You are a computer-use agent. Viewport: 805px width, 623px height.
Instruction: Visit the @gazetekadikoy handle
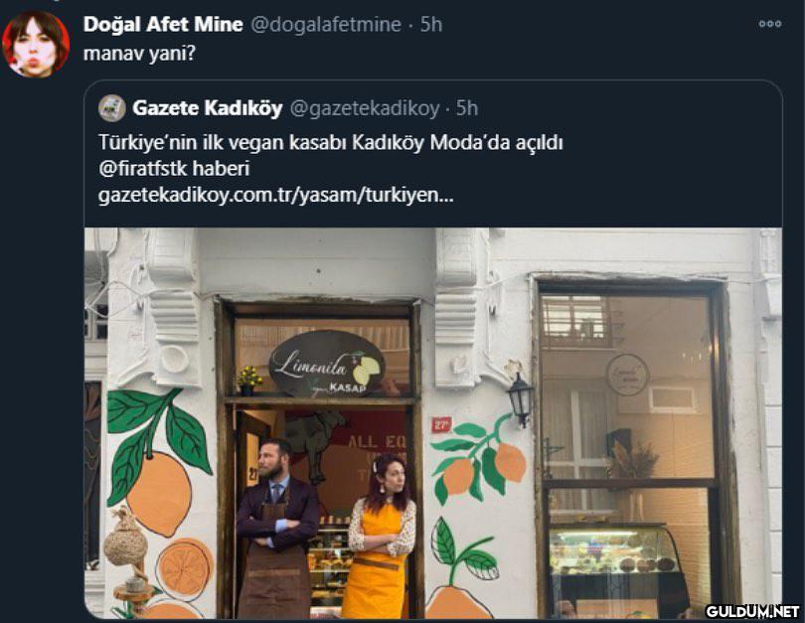click(365, 108)
